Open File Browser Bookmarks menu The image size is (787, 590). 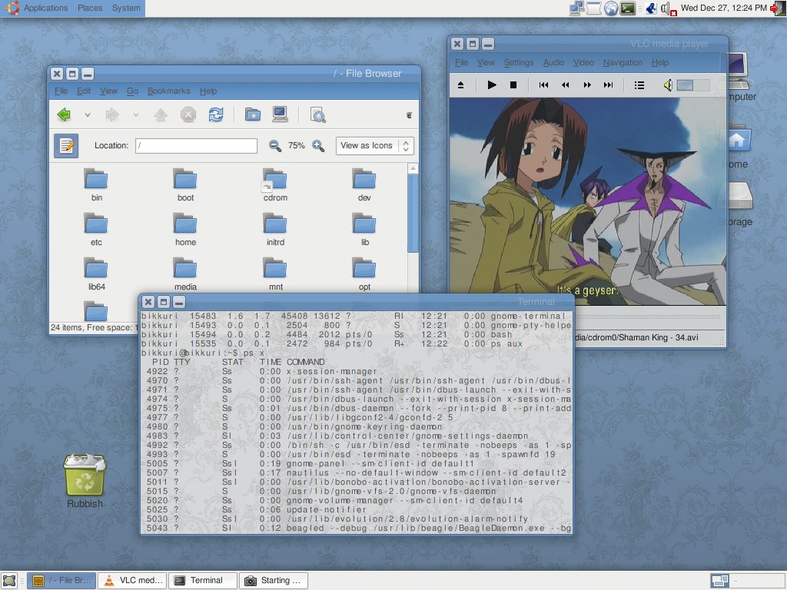[x=168, y=91]
